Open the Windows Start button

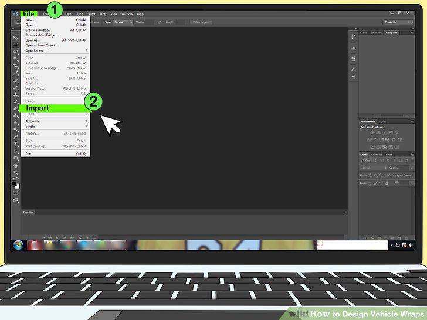tap(18, 245)
